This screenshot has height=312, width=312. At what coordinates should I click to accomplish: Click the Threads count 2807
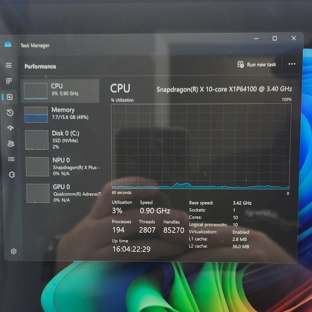coord(147,230)
